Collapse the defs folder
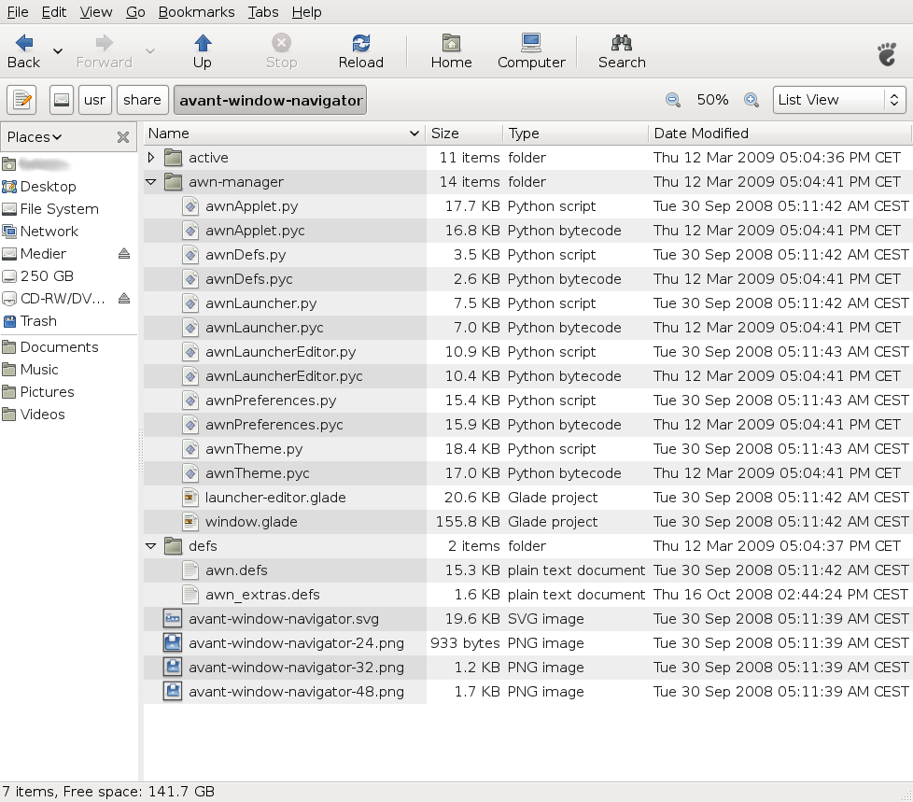Viewport: 913px width, 802px height. pos(151,546)
